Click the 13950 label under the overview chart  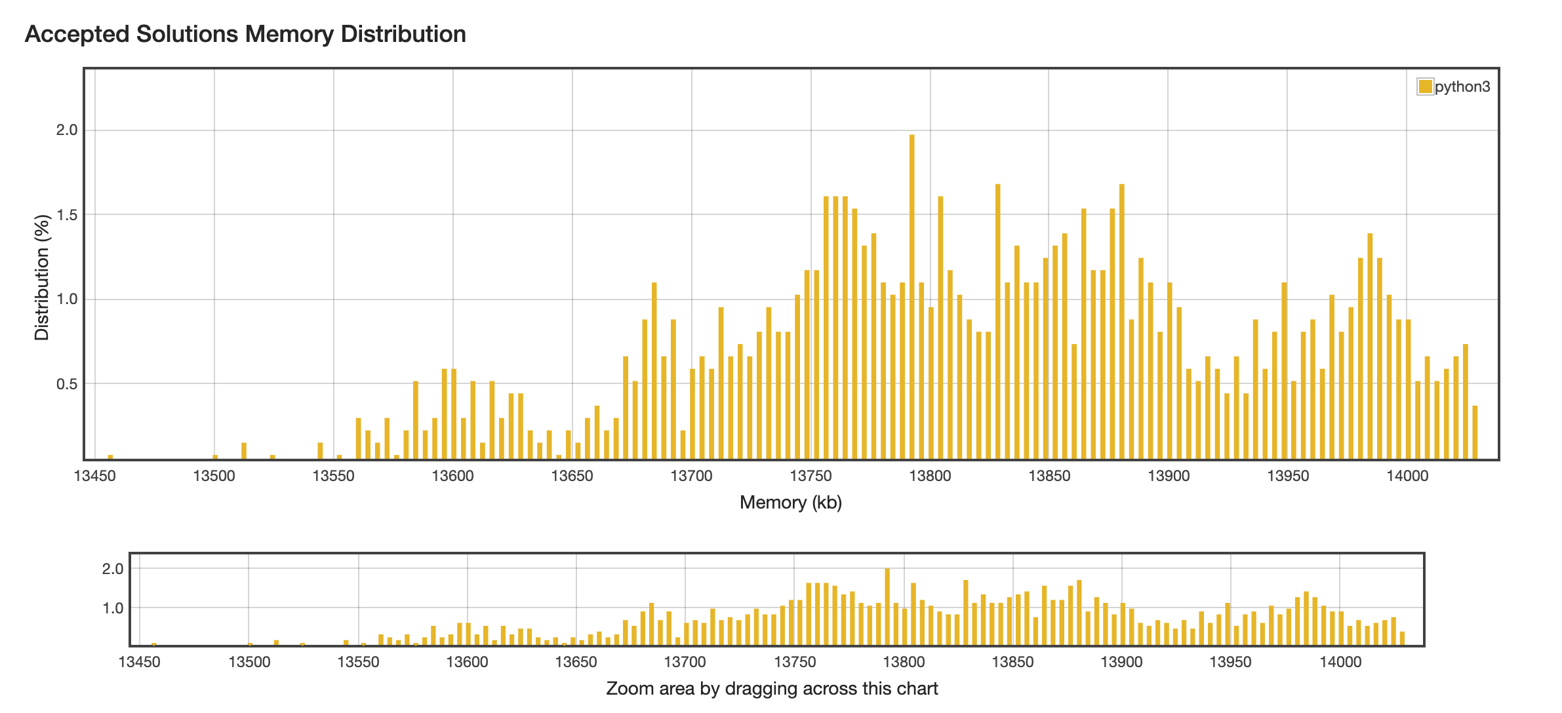(x=1230, y=662)
